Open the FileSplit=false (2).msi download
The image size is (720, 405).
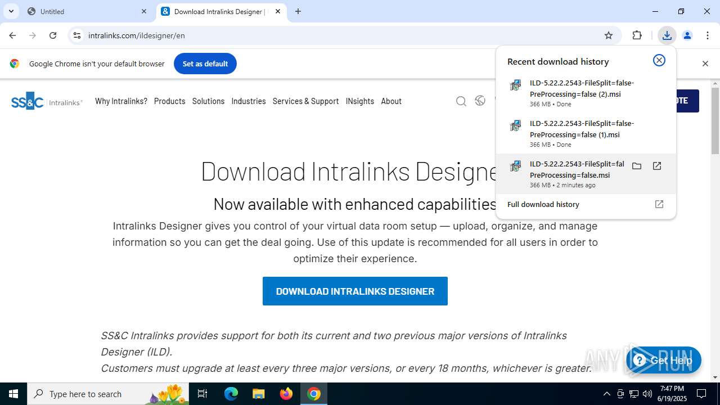pyautogui.click(x=586, y=92)
